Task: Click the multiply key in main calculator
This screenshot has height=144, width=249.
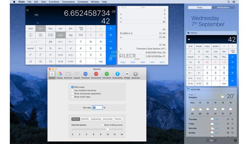Action: click(x=111, y=35)
